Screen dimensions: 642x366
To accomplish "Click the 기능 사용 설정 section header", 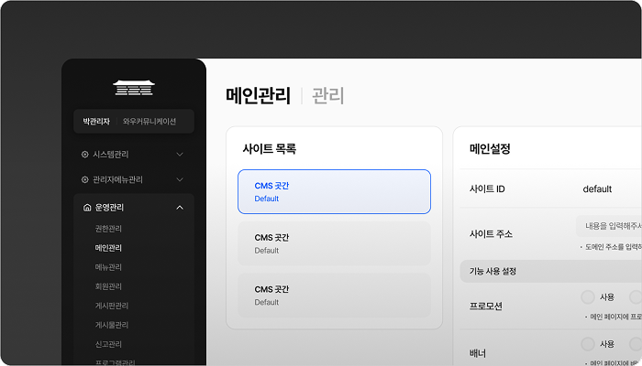I will pyautogui.click(x=550, y=271).
